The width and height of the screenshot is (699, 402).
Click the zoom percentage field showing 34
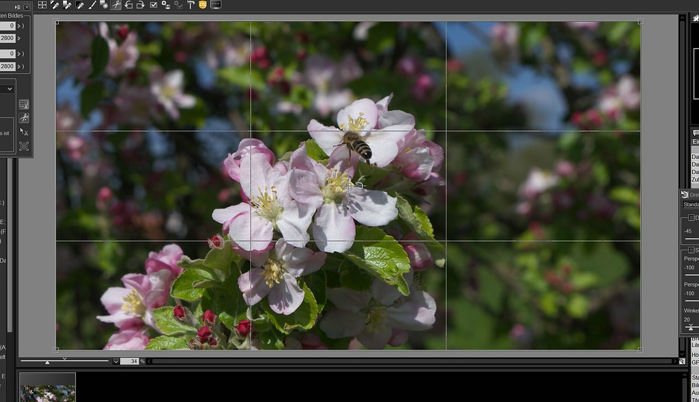point(129,361)
